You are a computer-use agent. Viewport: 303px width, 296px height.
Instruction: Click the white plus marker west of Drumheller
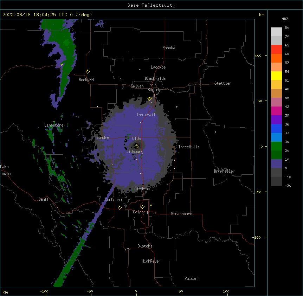tap(215, 132)
